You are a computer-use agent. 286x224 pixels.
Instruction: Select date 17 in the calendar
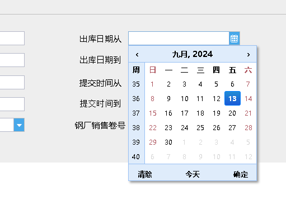[184, 113]
